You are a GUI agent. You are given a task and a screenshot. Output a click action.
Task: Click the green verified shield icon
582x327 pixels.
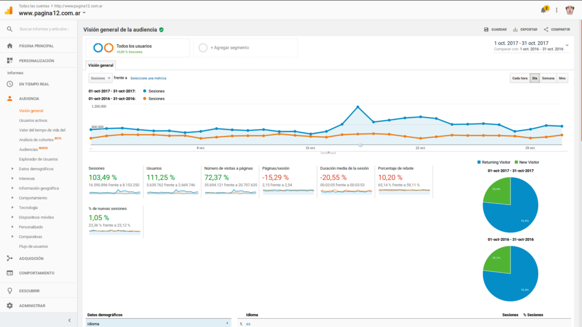(162, 30)
